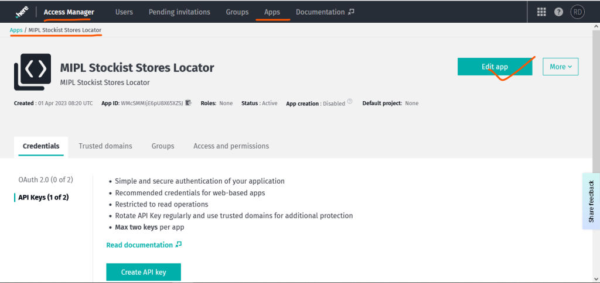This screenshot has height=283, width=600.
Task: Open the Groups top navigation item
Action: (237, 12)
